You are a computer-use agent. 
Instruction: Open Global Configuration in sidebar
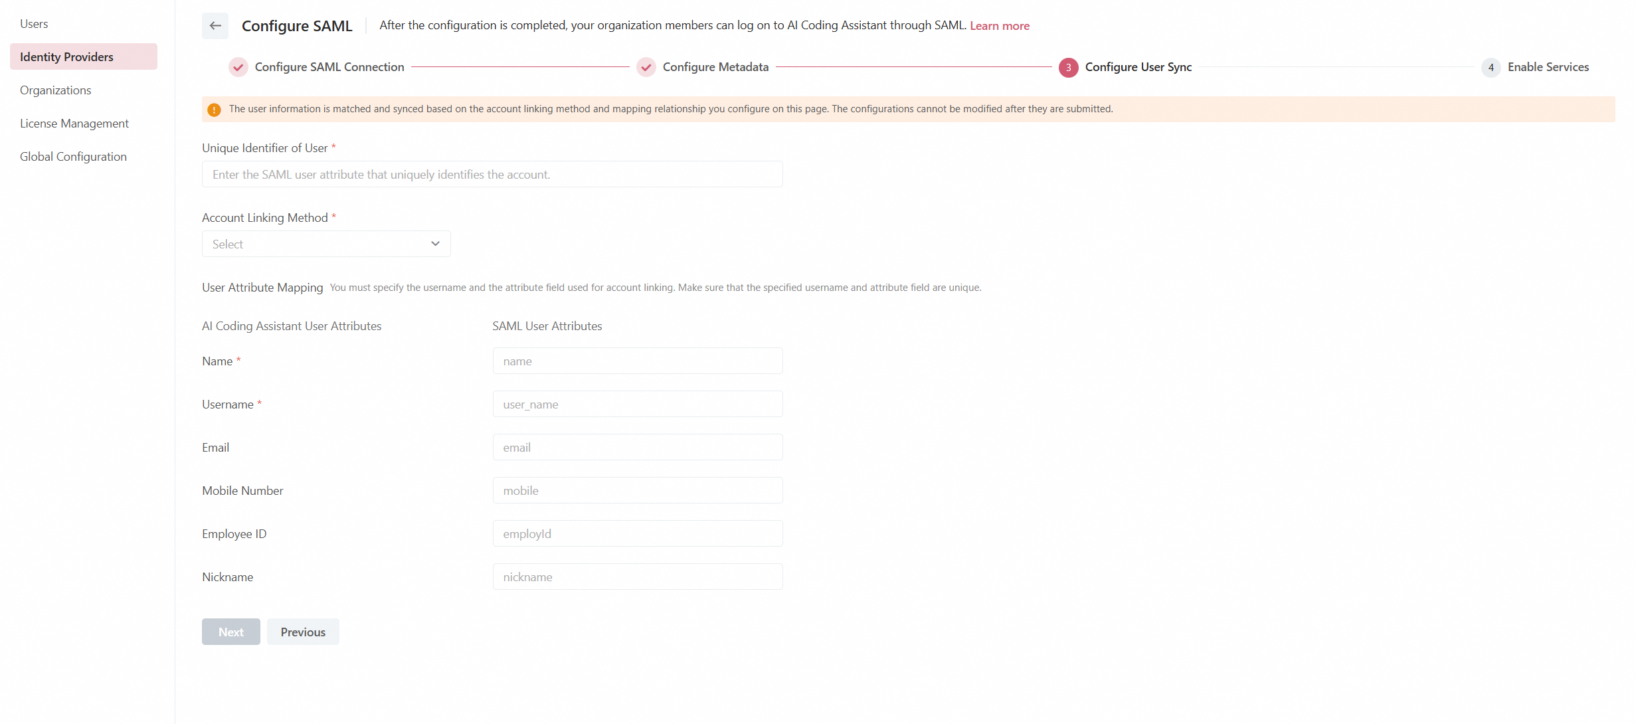click(73, 157)
